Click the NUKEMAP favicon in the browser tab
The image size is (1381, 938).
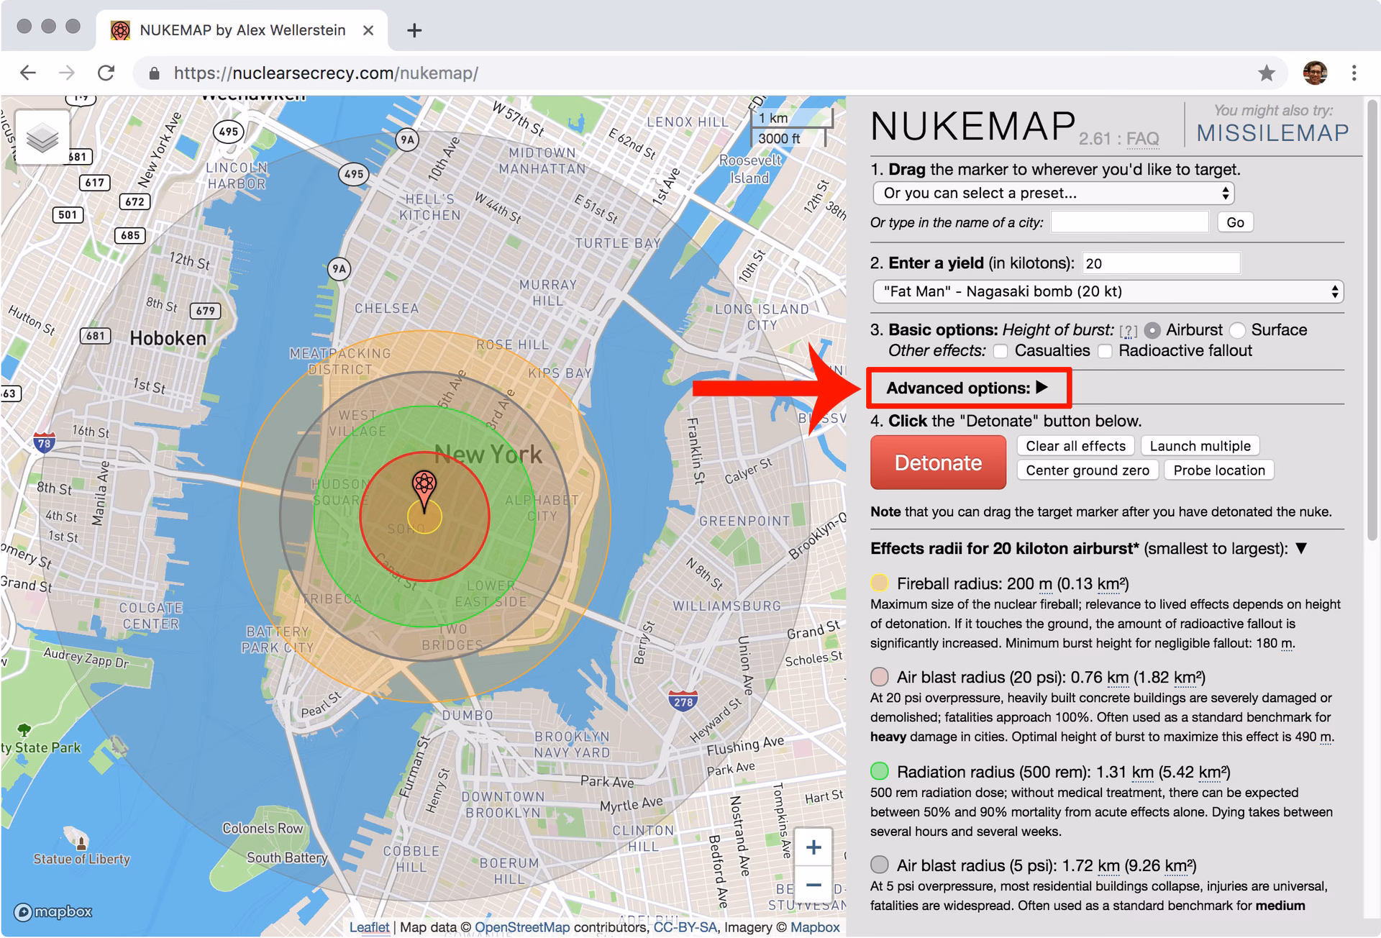[x=119, y=30]
